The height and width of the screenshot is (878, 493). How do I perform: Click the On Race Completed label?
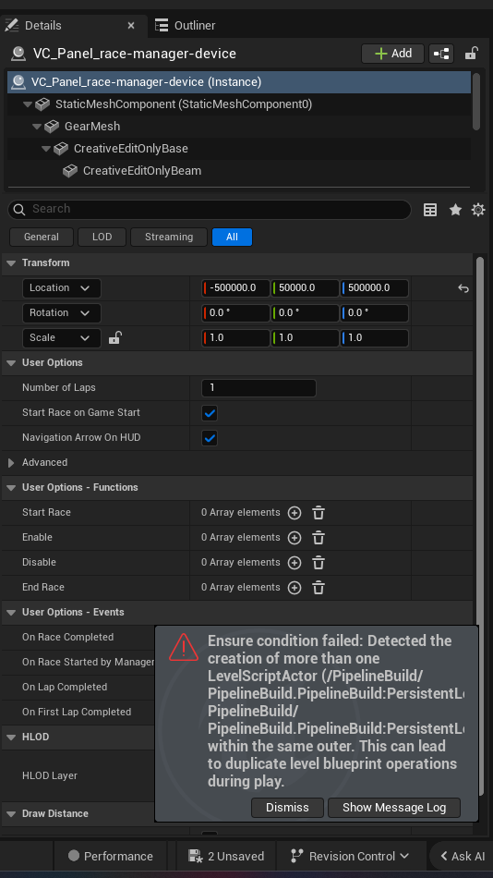67,637
